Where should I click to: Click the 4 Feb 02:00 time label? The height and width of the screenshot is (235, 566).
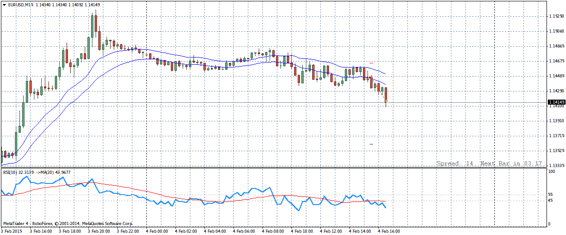click(x=186, y=231)
